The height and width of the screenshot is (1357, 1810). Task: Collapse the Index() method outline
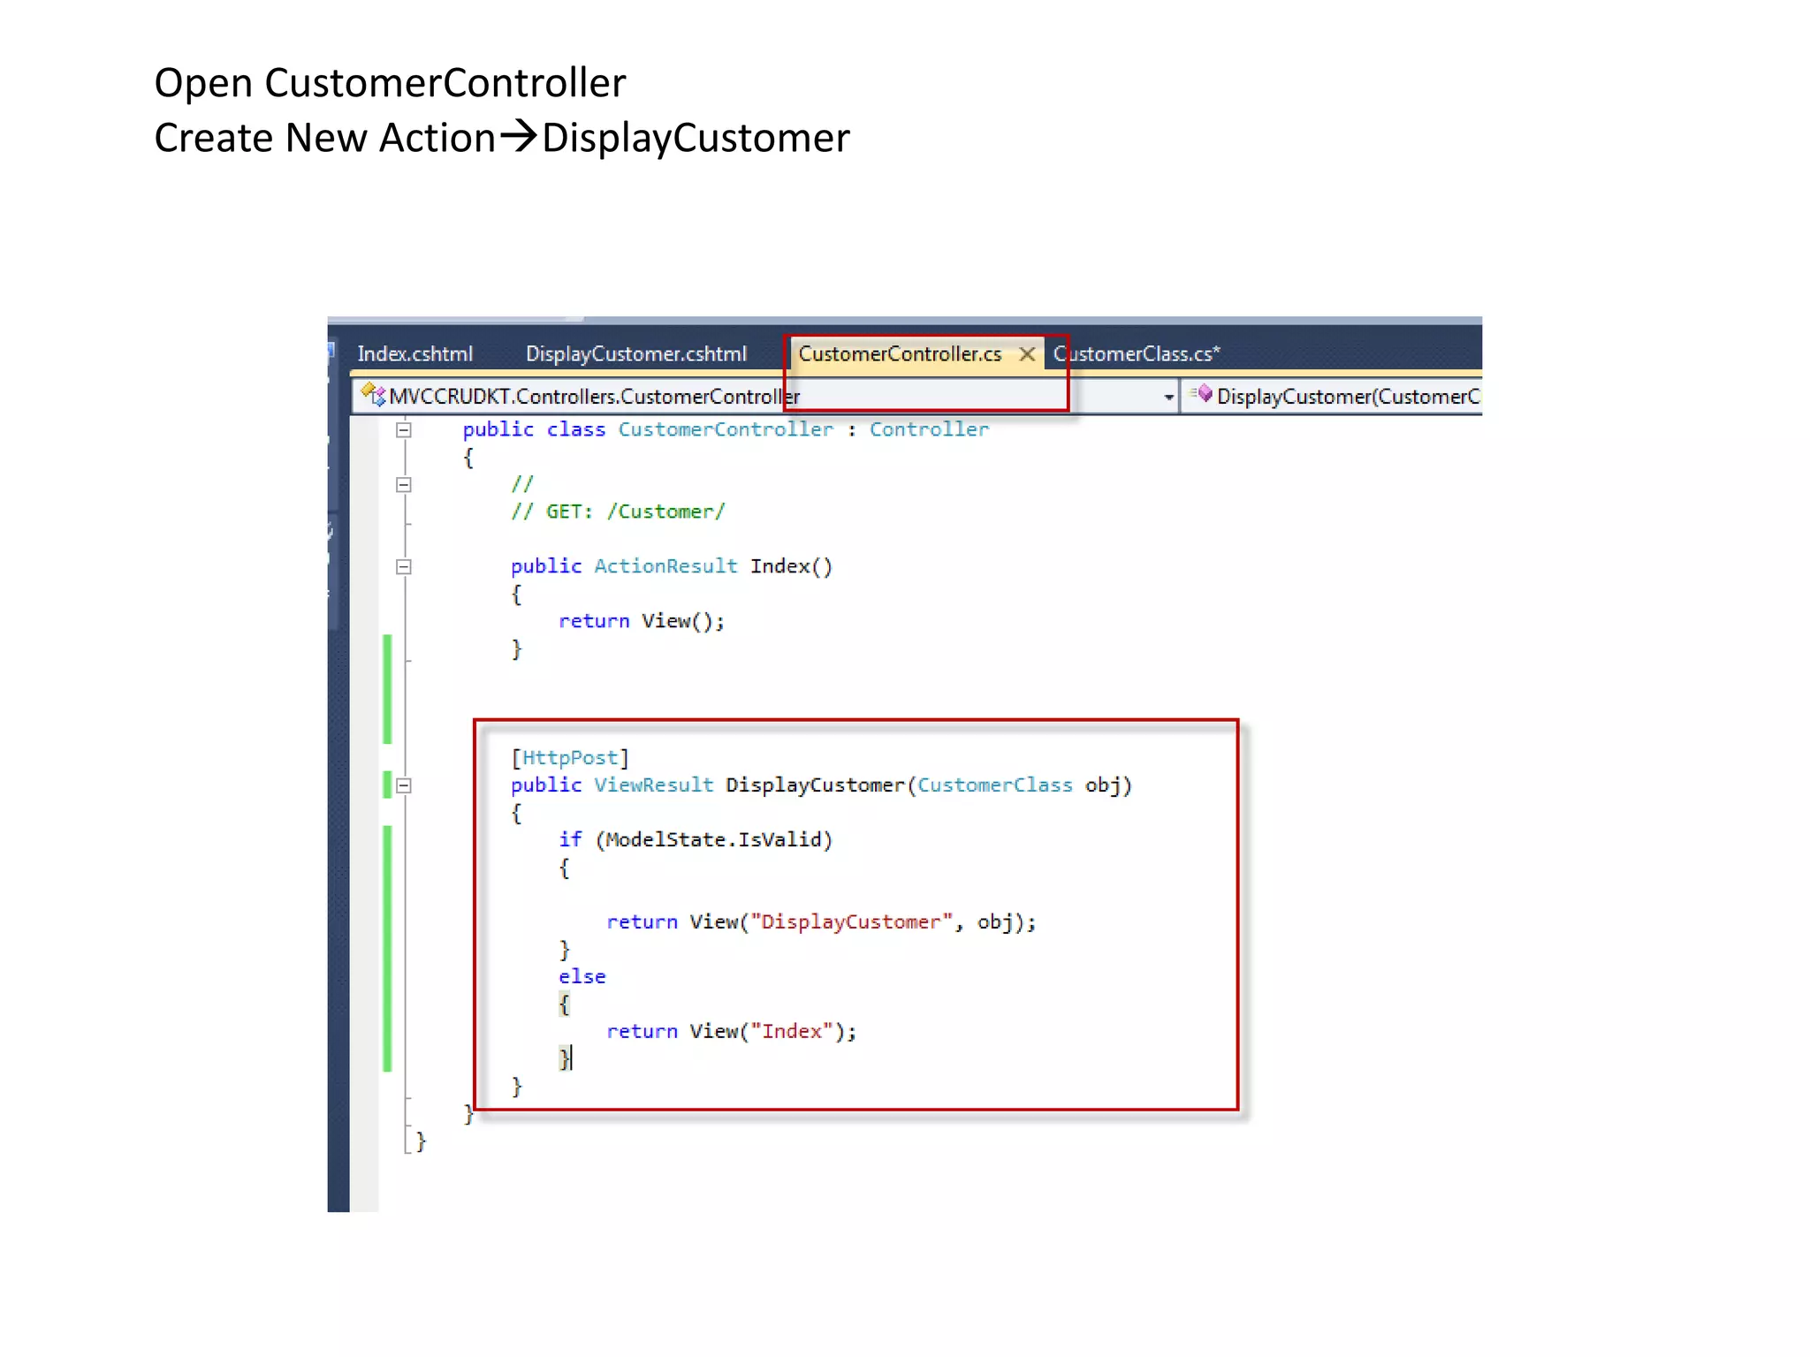[x=404, y=567]
